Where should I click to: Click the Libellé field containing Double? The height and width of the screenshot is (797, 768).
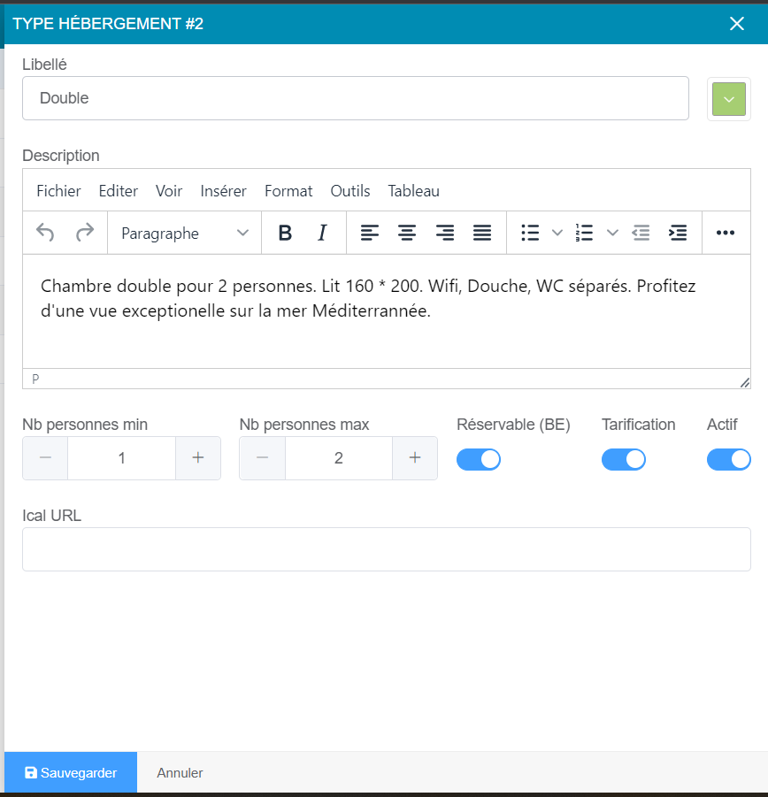(x=356, y=98)
